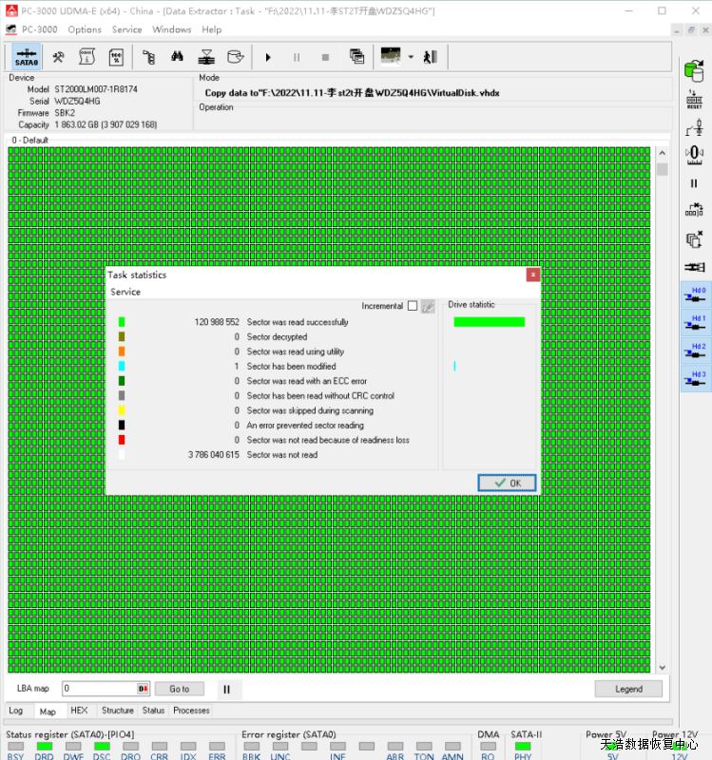Click the Go to button

(x=180, y=689)
